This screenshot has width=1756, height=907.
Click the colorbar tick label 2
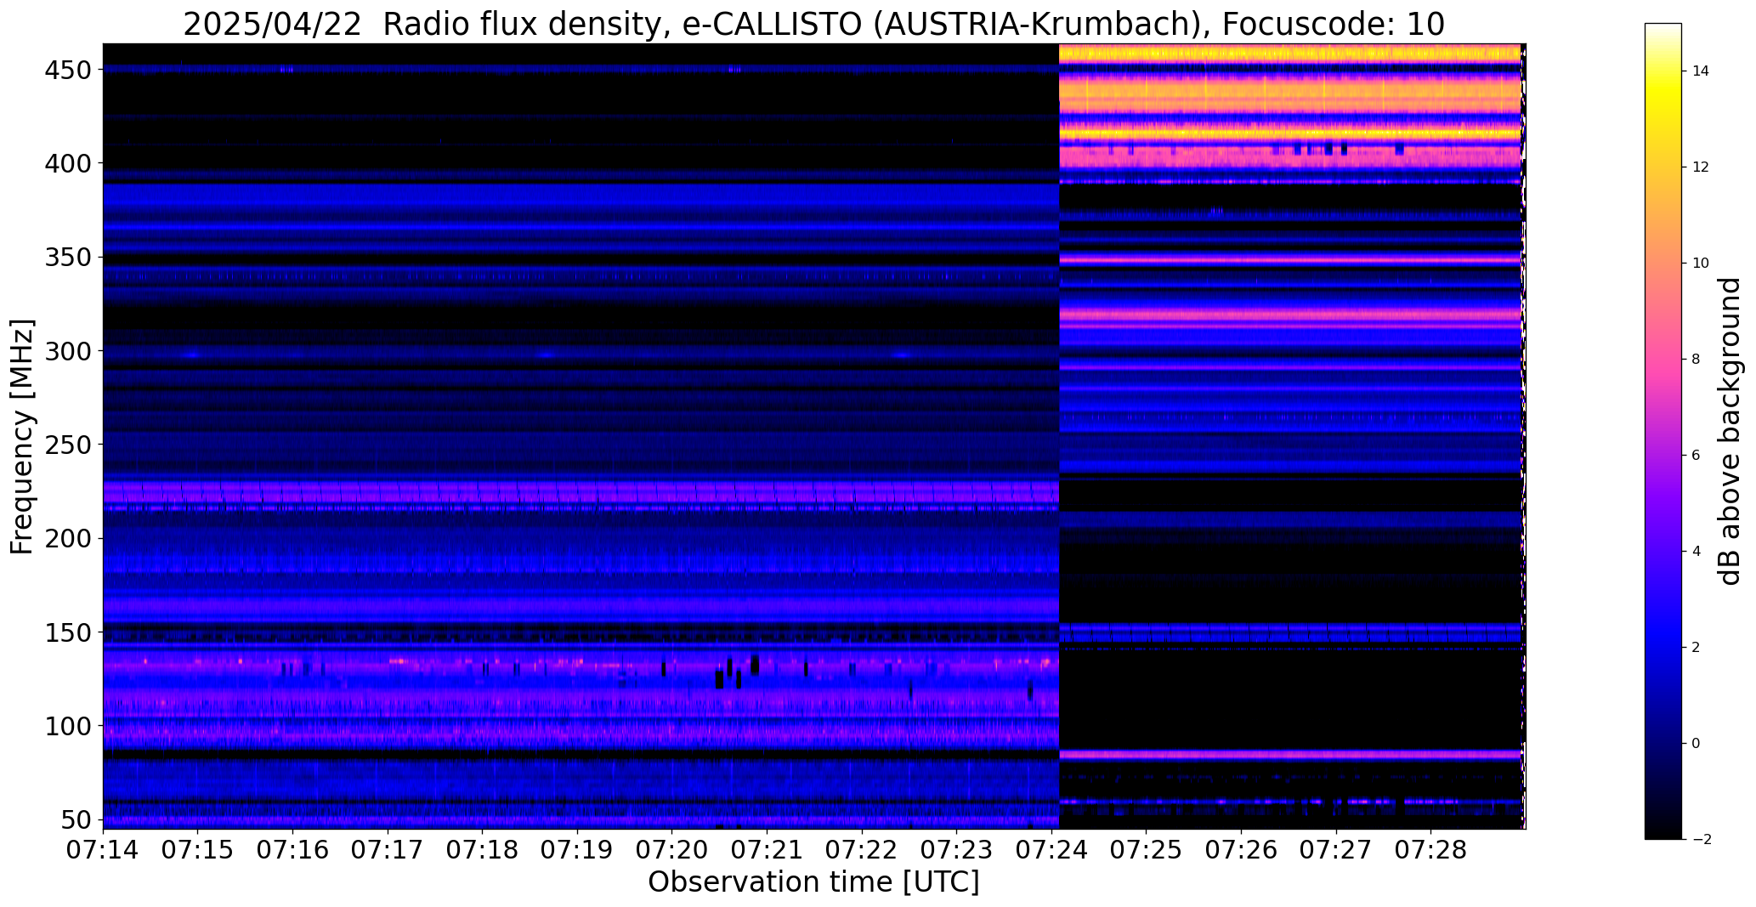point(1697,648)
